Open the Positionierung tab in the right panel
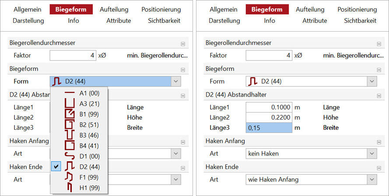389x196 pixels. click(357, 10)
